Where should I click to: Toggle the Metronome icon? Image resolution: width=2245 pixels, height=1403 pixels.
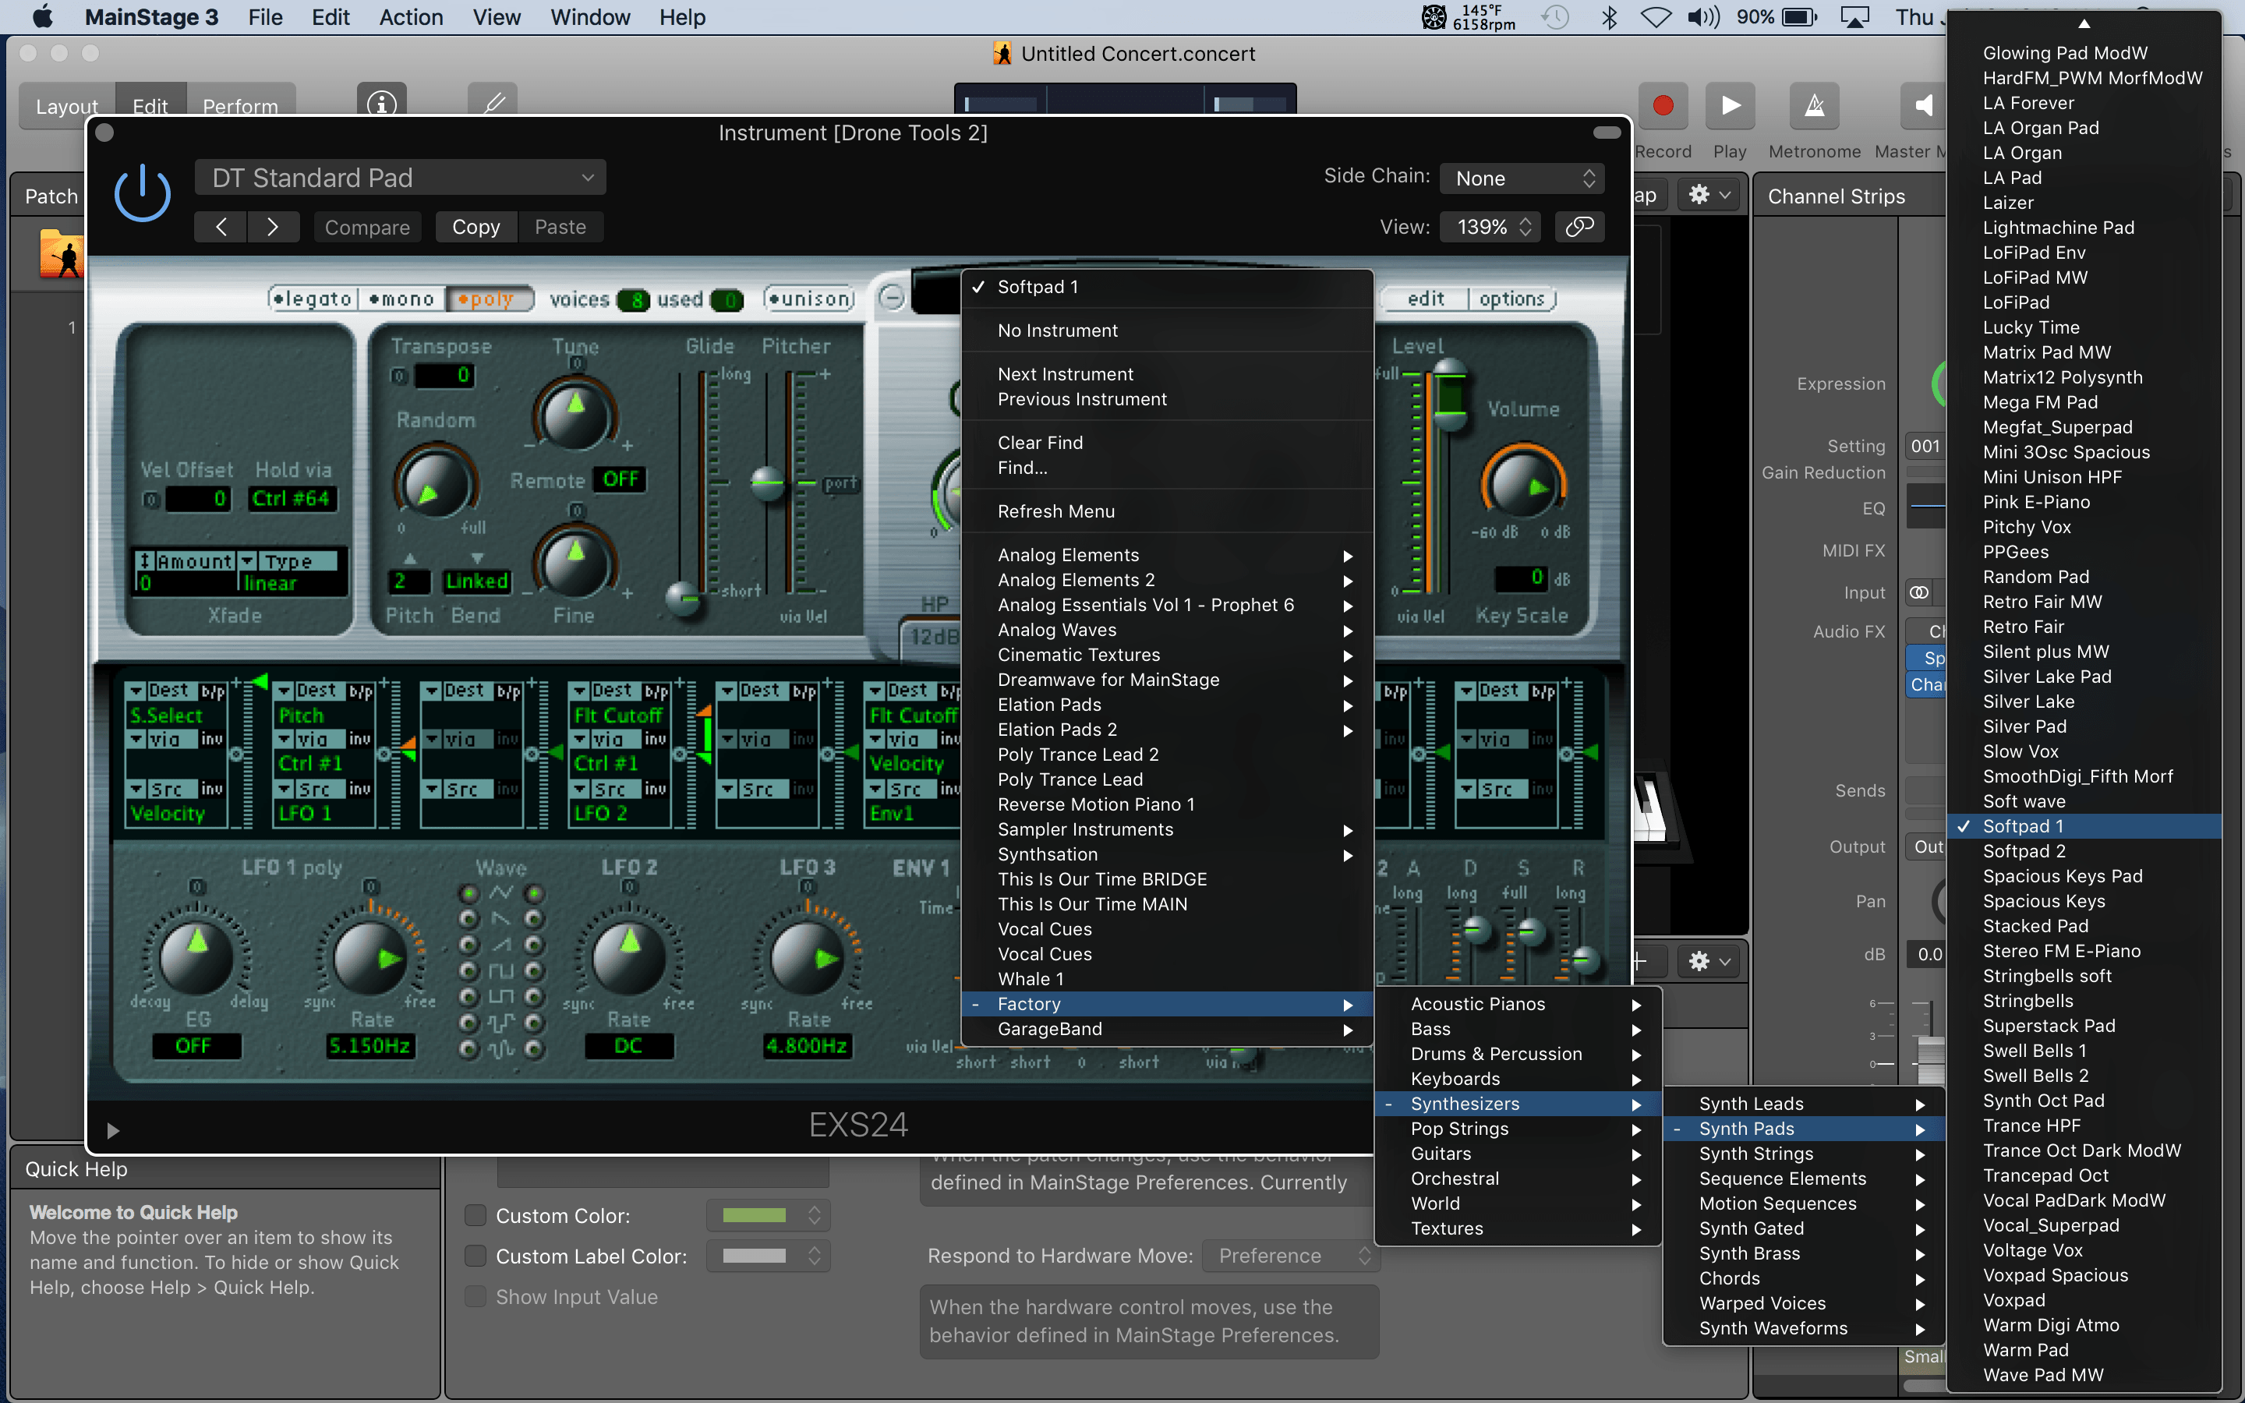pos(1815,106)
